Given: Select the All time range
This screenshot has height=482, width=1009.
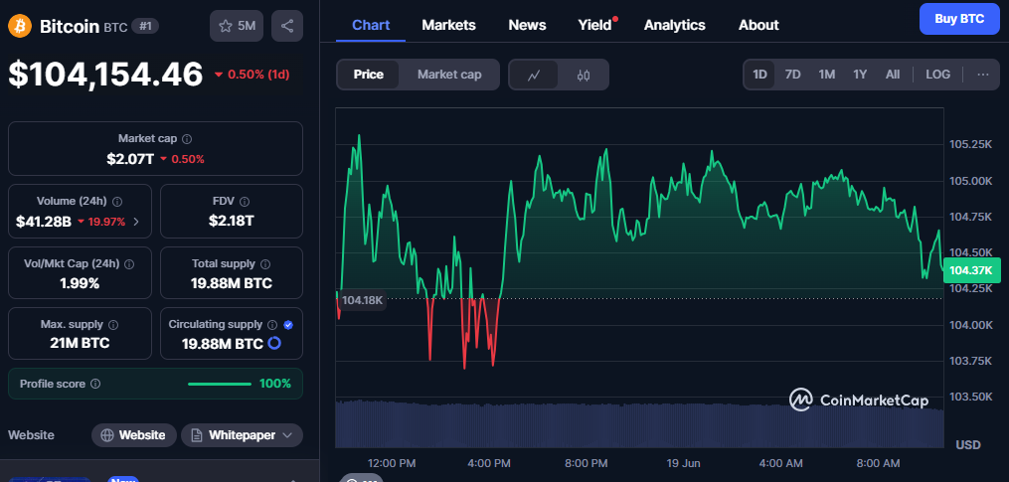Looking at the screenshot, I should point(893,75).
